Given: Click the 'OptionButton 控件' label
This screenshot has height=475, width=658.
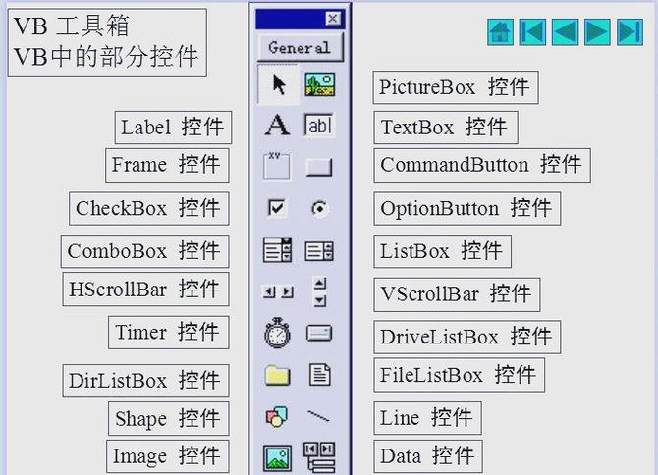Looking at the screenshot, I should coord(467,209).
